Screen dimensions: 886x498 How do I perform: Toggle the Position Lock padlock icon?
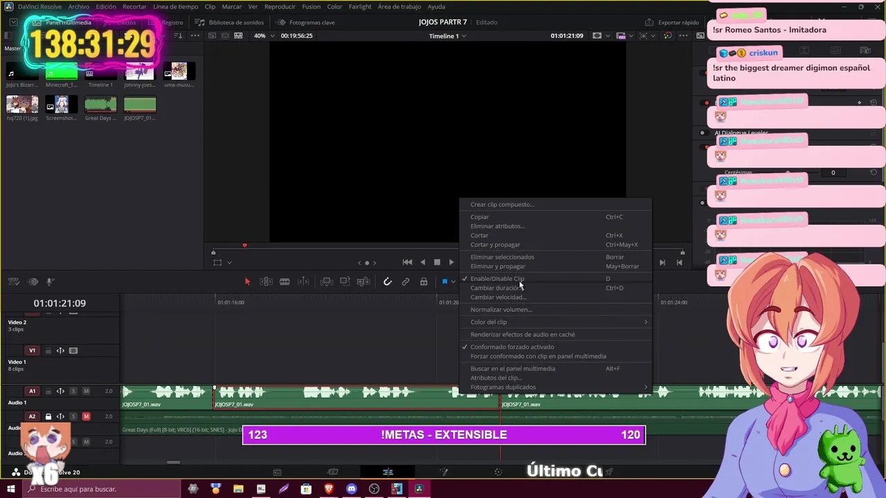point(424,282)
